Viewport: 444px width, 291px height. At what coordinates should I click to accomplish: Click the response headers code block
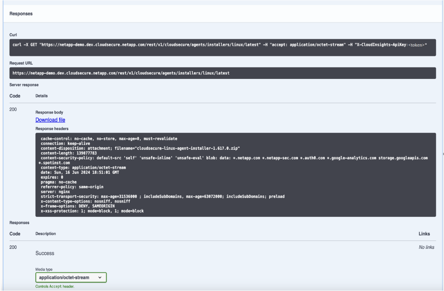[236, 175]
